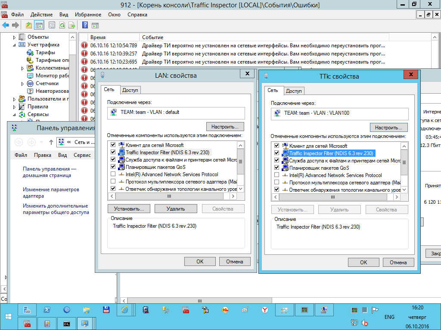The width and height of the screenshot is (441, 330).
Task: Click Настроить in the LAN properties dialog
Action: pos(225,127)
